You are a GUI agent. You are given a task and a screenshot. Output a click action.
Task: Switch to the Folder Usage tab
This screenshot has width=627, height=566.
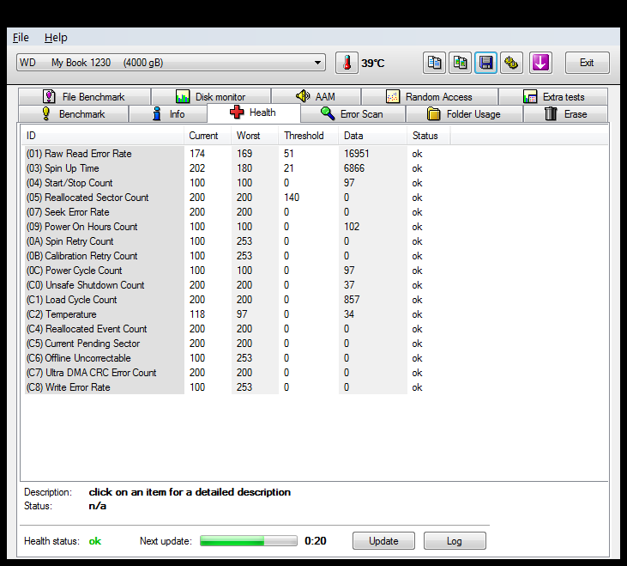click(464, 114)
